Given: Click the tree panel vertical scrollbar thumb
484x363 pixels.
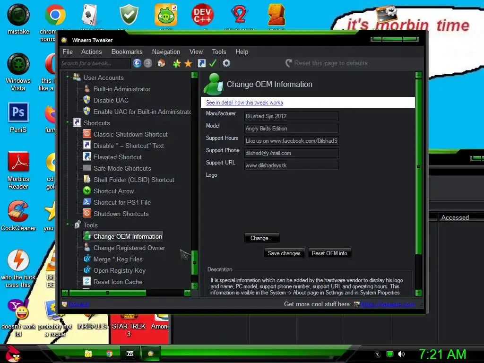Looking at the screenshot, I should (x=194, y=263).
